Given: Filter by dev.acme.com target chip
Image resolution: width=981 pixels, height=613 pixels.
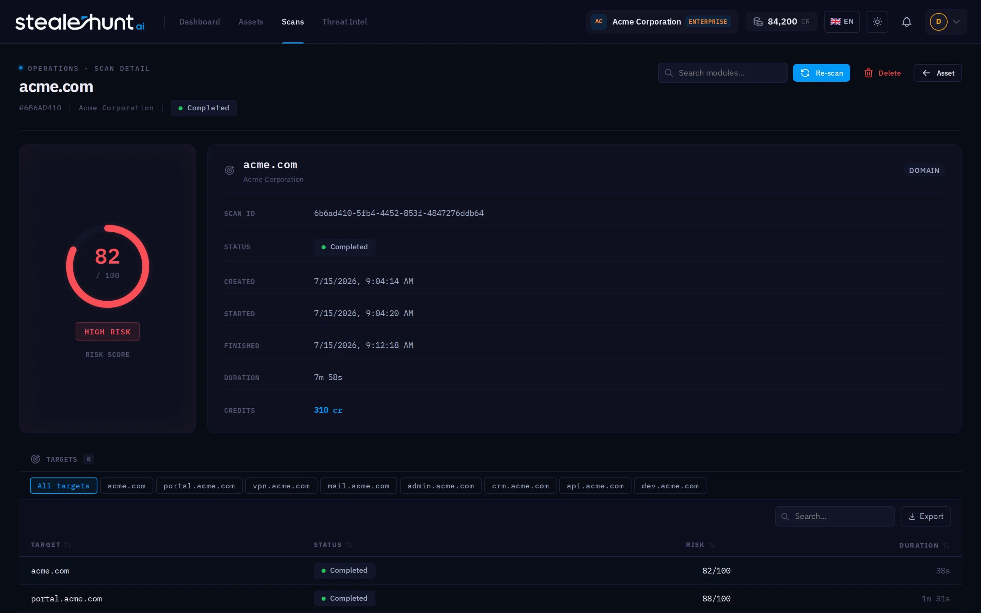Looking at the screenshot, I should [670, 486].
